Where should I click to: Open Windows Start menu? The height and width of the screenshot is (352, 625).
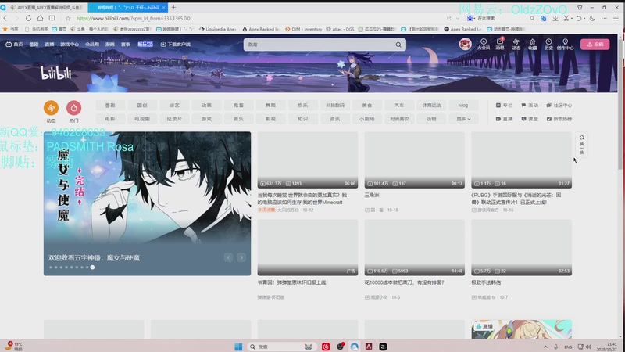tap(238, 347)
